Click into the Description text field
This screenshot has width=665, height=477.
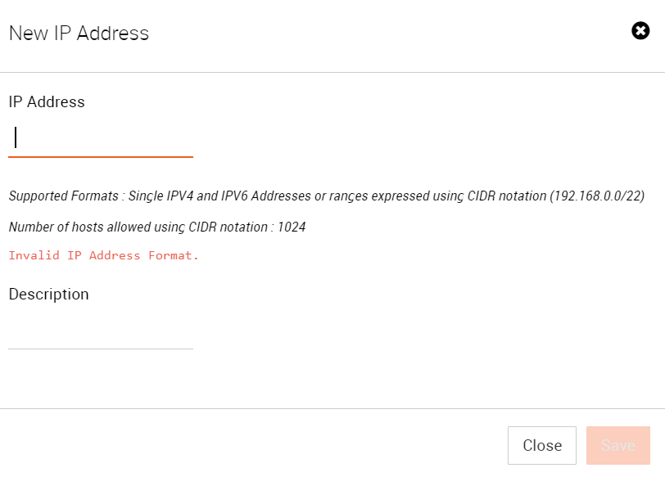101,331
